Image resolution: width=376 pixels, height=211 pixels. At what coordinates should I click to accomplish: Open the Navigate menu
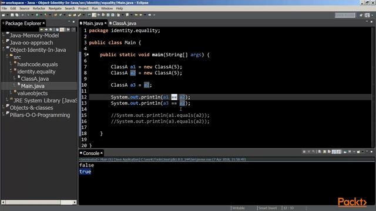[55, 8]
